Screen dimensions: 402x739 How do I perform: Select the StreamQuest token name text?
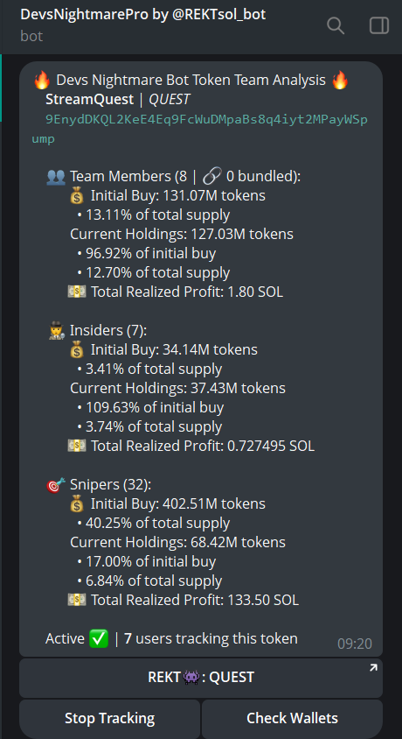(x=89, y=100)
